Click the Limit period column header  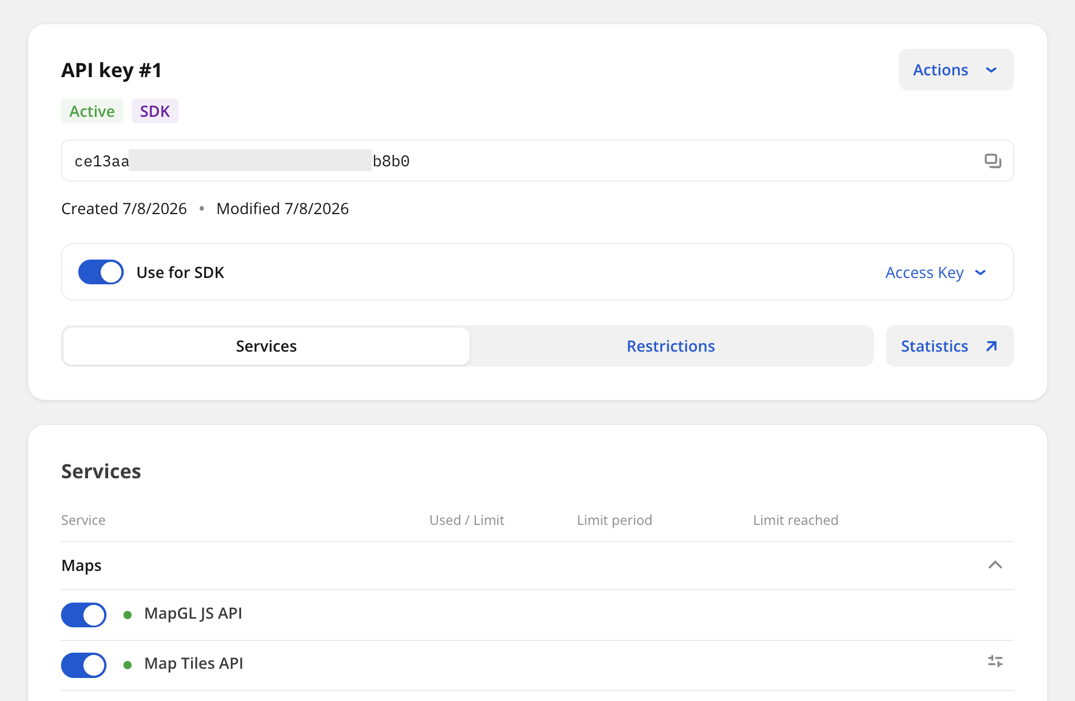tap(615, 520)
